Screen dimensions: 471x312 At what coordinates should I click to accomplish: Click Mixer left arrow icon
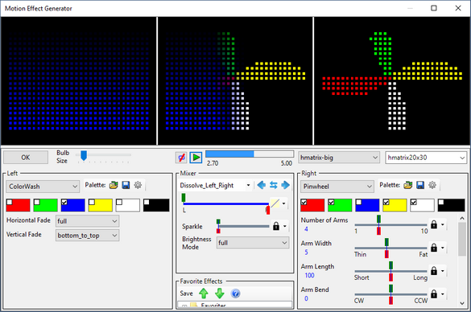pos(262,185)
